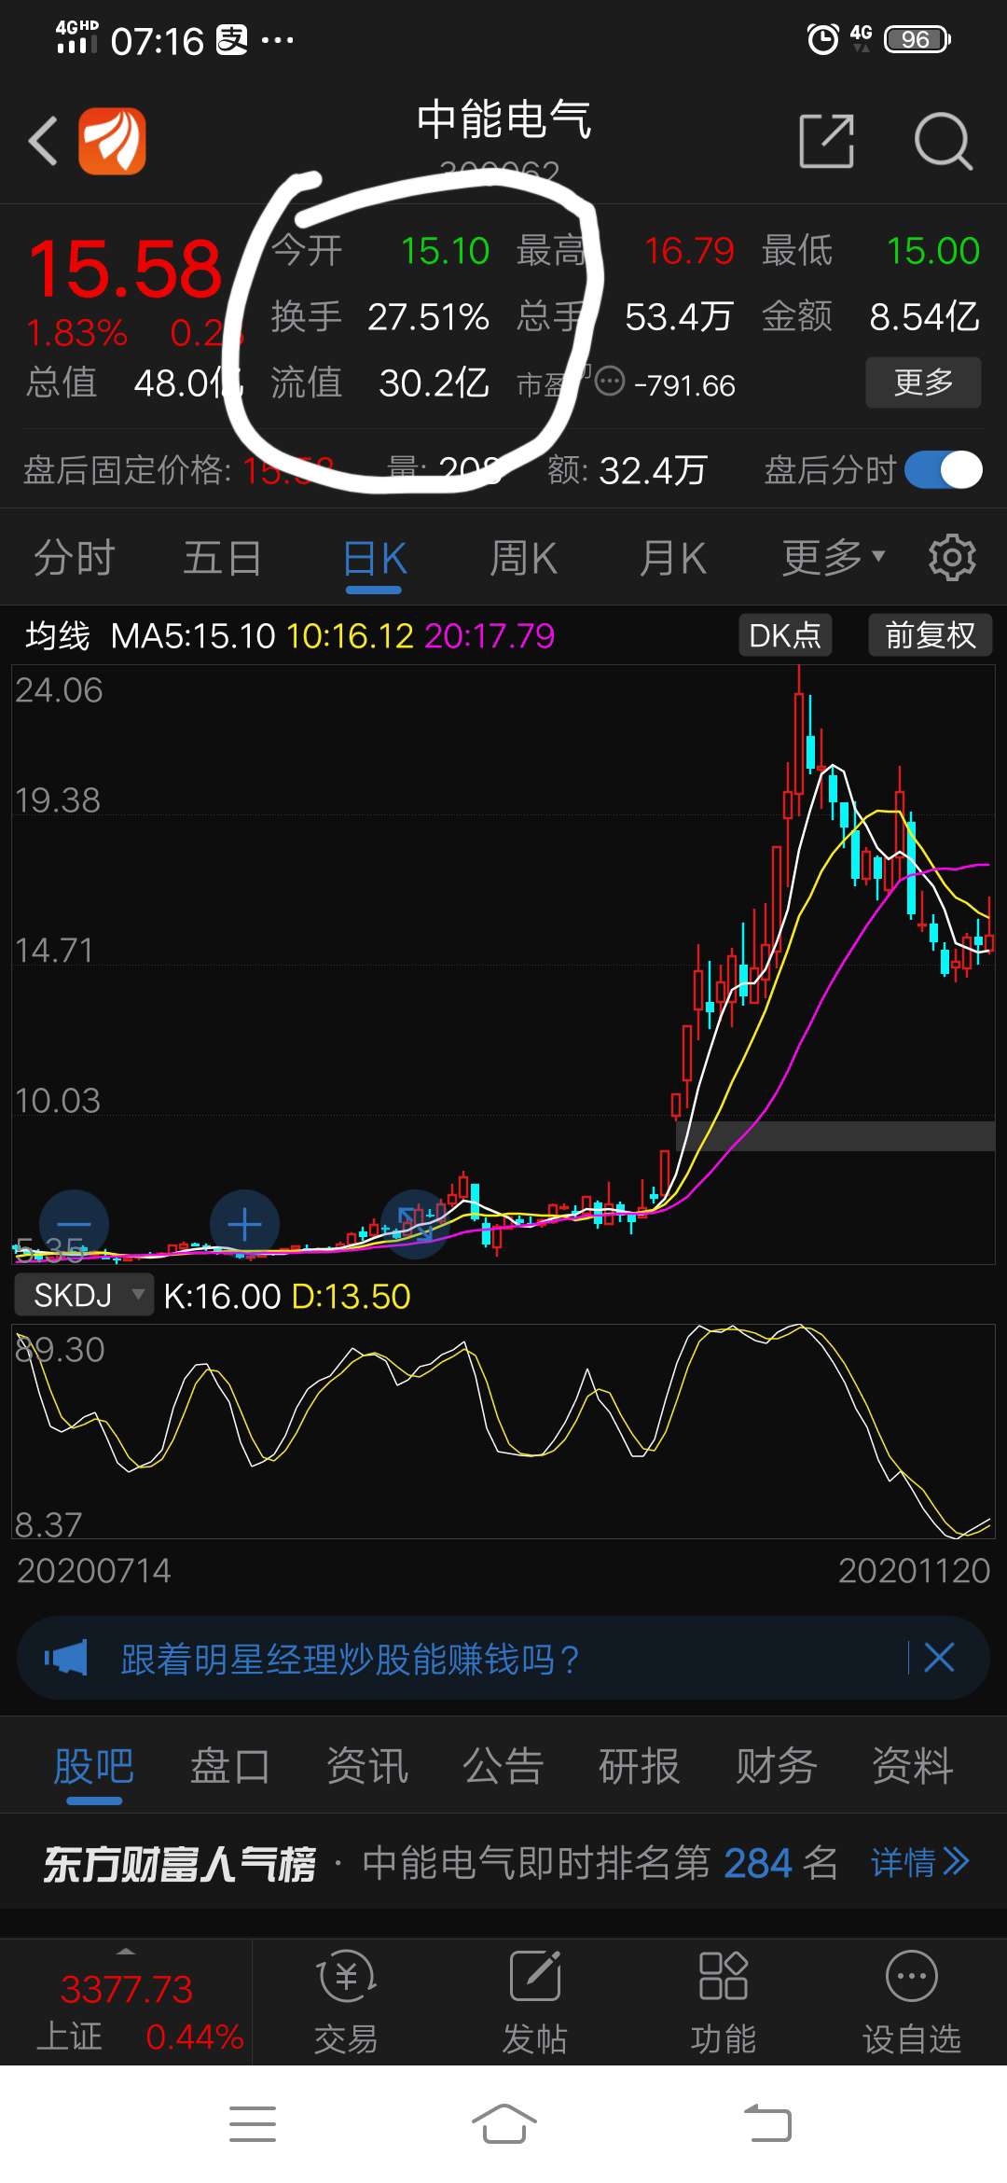Toggle 前复权 adjustment button
Screen dimensions: 1007x2183
[x=930, y=635]
